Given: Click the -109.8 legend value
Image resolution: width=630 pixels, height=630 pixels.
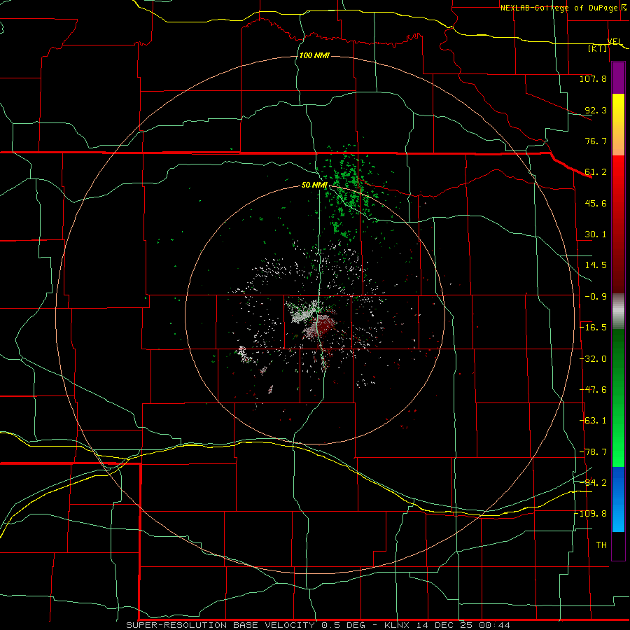Looking at the screenshot, I should tap(591, 514).
